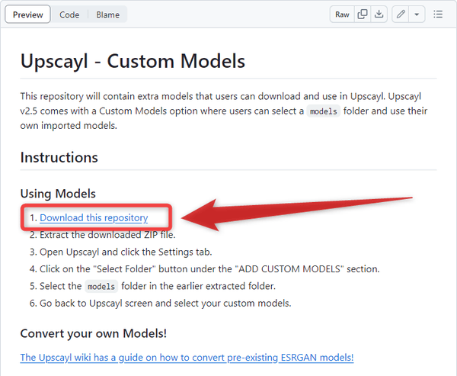Click 'models' code tag in intro paragraph
The height and width of the screenshot is (376, 457).
click(324, 111)
